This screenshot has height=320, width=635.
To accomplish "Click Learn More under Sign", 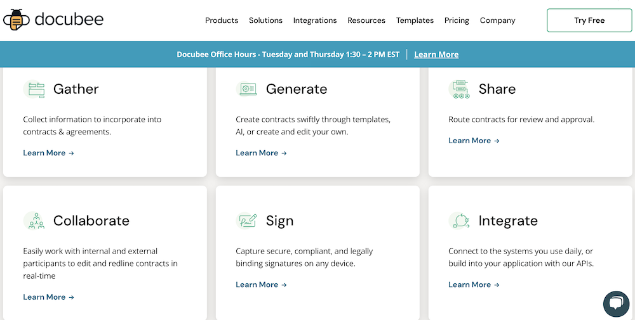I will (261, 285).
